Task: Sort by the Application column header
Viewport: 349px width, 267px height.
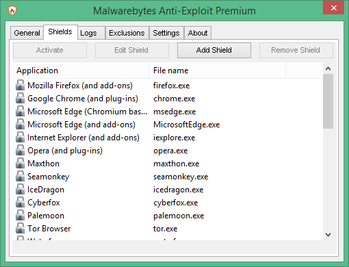Action: [x=81, y=71]
